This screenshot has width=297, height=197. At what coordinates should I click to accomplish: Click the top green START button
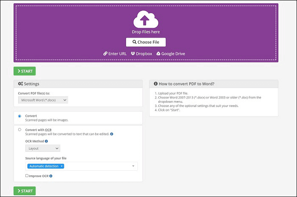[x=25, y=71]
